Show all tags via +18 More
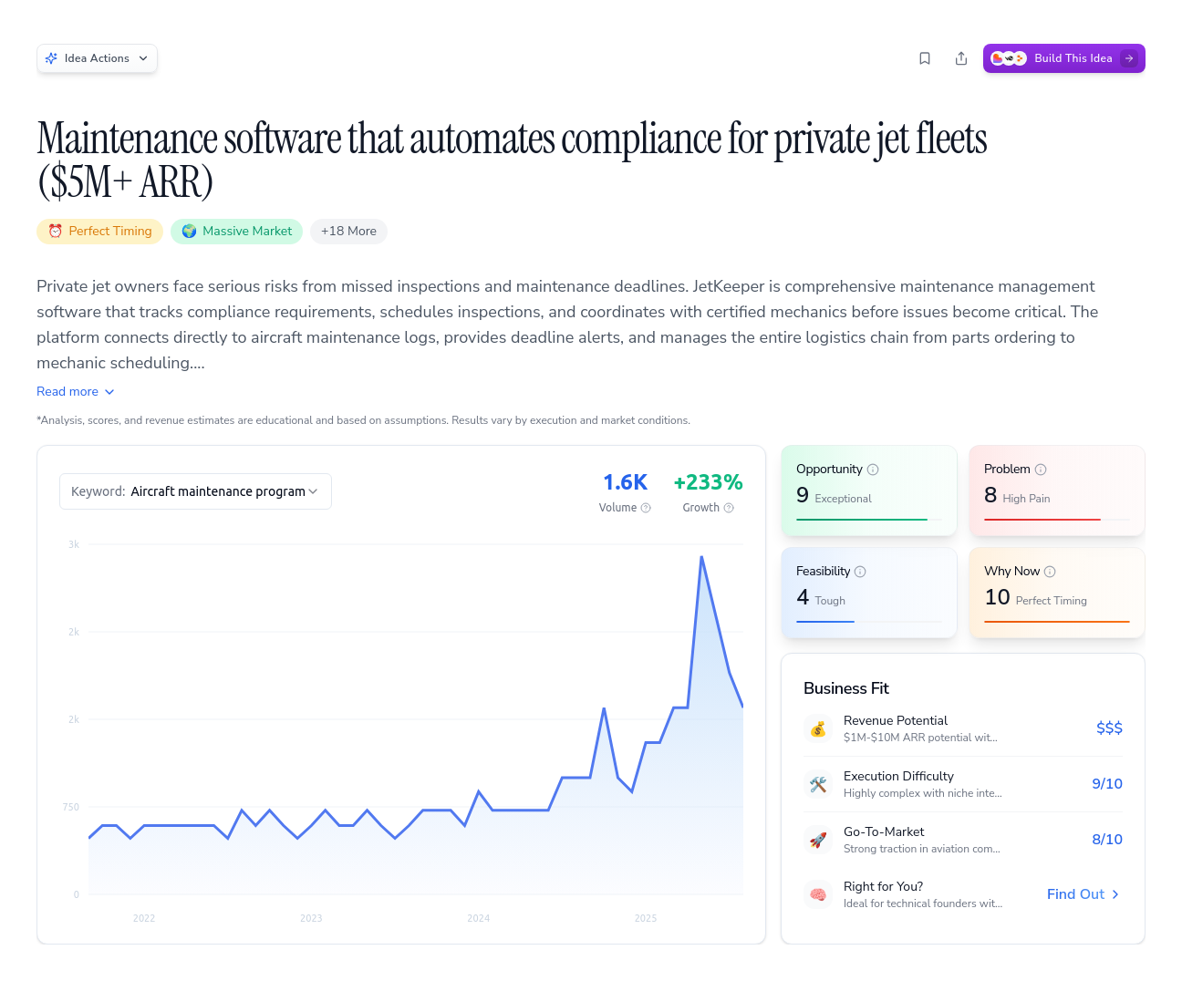This screenshot has height=981, width=1182. (x=348, y=231)
